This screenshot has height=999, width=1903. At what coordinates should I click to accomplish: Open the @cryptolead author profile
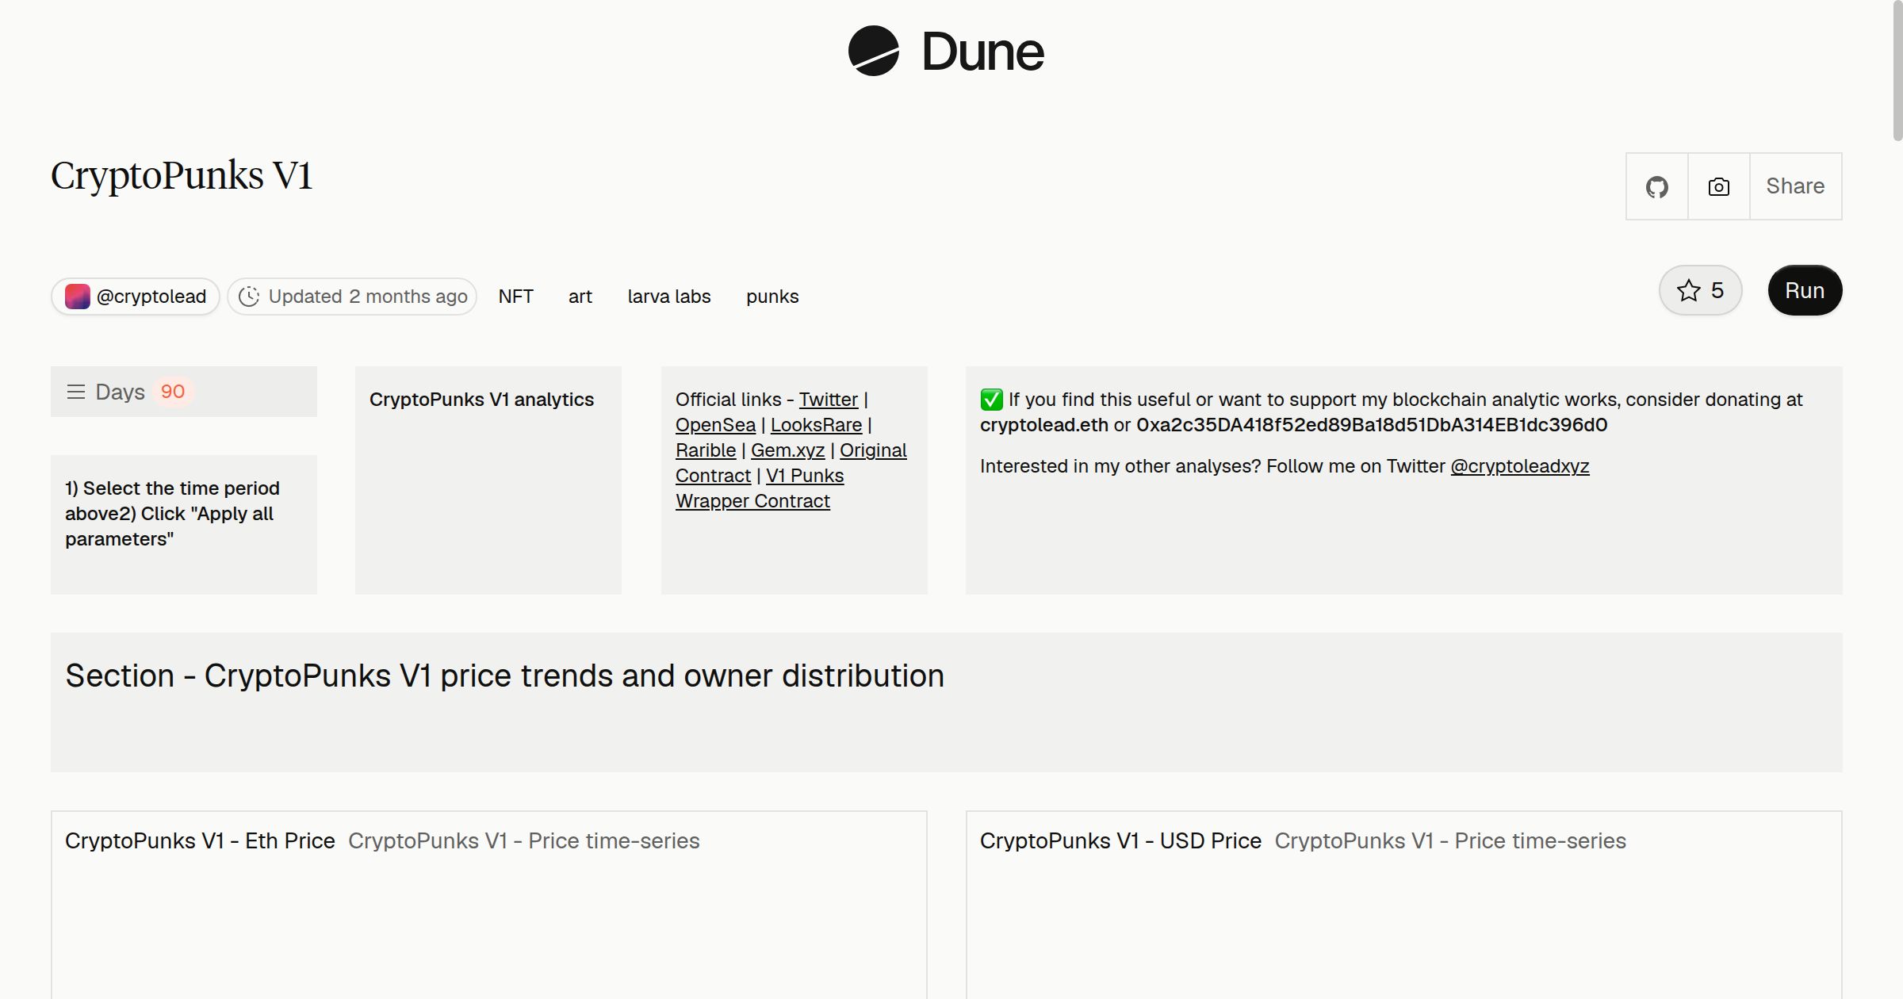point(136,297)
